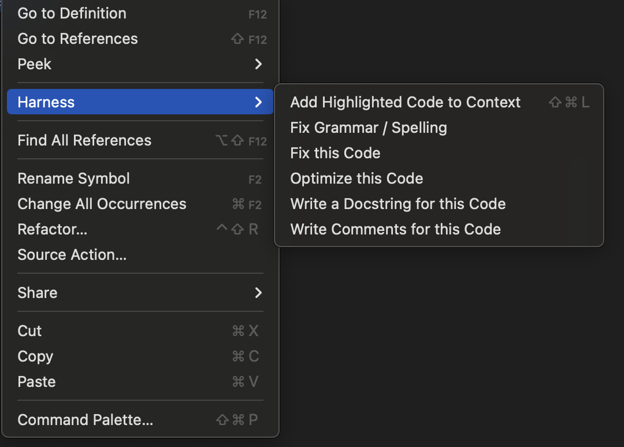Choose Rename Symbol
The height and width of the screenshot is (447, 624).
coord(73,178)
